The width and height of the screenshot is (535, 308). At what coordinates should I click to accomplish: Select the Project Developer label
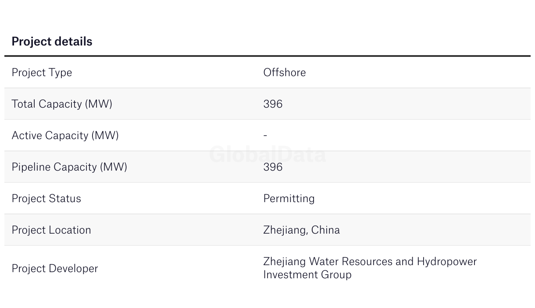click(x=55, y=268)
